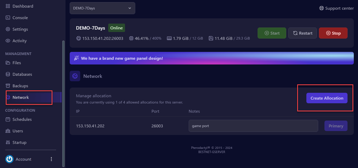The width and height of the screenshot is (358, 168).
Task: Click the CPU chip usage icon
Action: pyautogui.click(x=131, y=38)
